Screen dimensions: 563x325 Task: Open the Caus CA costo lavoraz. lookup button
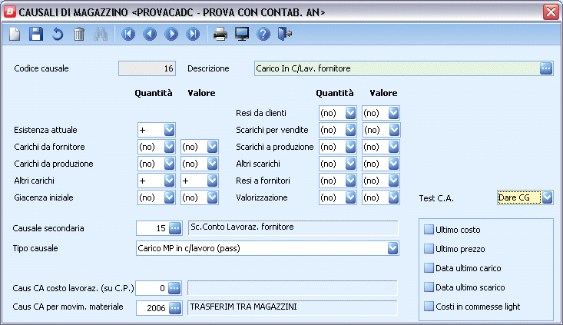(174, 288)
